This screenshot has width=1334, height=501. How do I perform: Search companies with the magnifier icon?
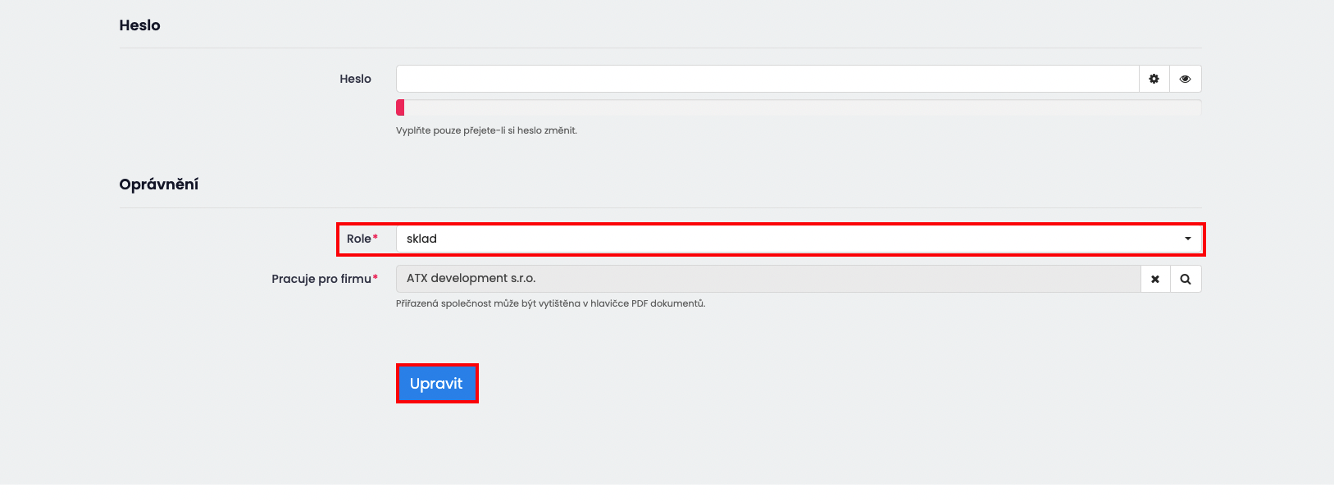(x=1186, y=279)
